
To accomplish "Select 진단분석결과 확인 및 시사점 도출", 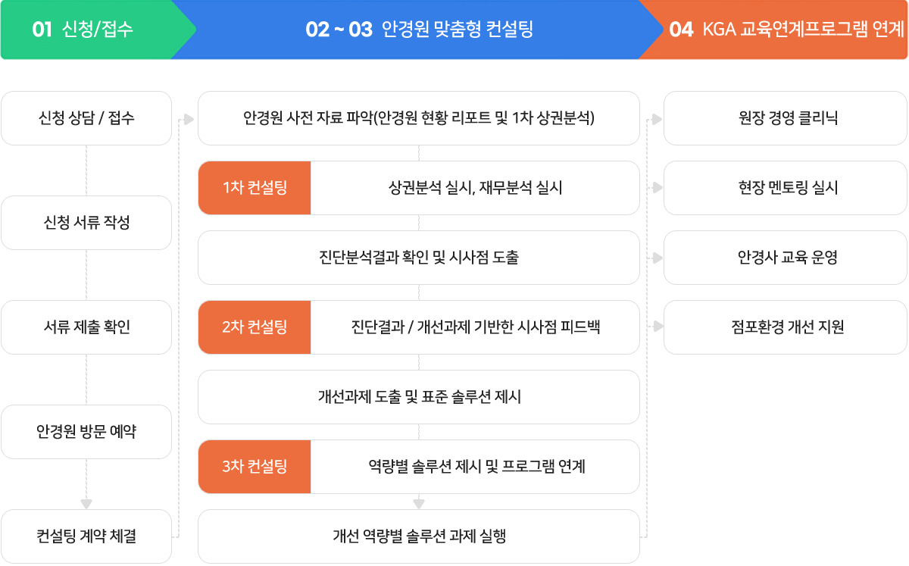I will pos(419,258).
